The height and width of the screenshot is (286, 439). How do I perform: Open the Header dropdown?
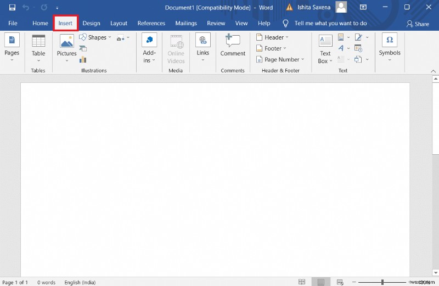coord(272,37)
